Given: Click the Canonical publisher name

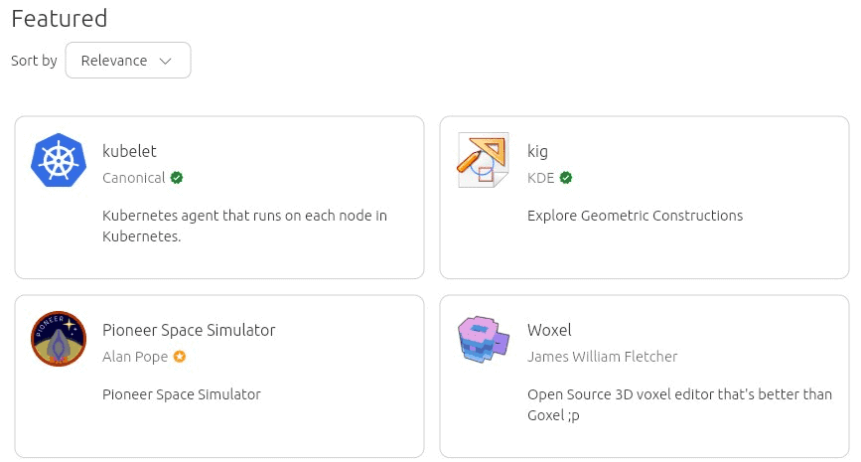Looking at the screenshot, I should (133, 178).
